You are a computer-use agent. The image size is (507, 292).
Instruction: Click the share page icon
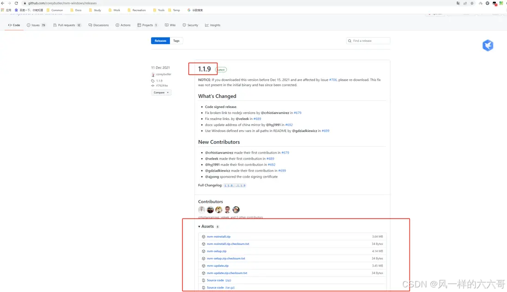click(465, 3)
